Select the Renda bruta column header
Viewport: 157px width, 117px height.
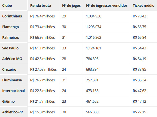point(41,5)
